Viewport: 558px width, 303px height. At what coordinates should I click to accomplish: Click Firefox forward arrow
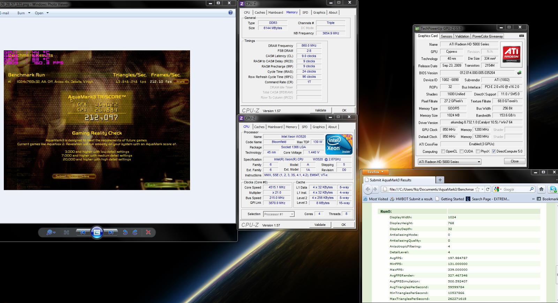pos(375,189)
